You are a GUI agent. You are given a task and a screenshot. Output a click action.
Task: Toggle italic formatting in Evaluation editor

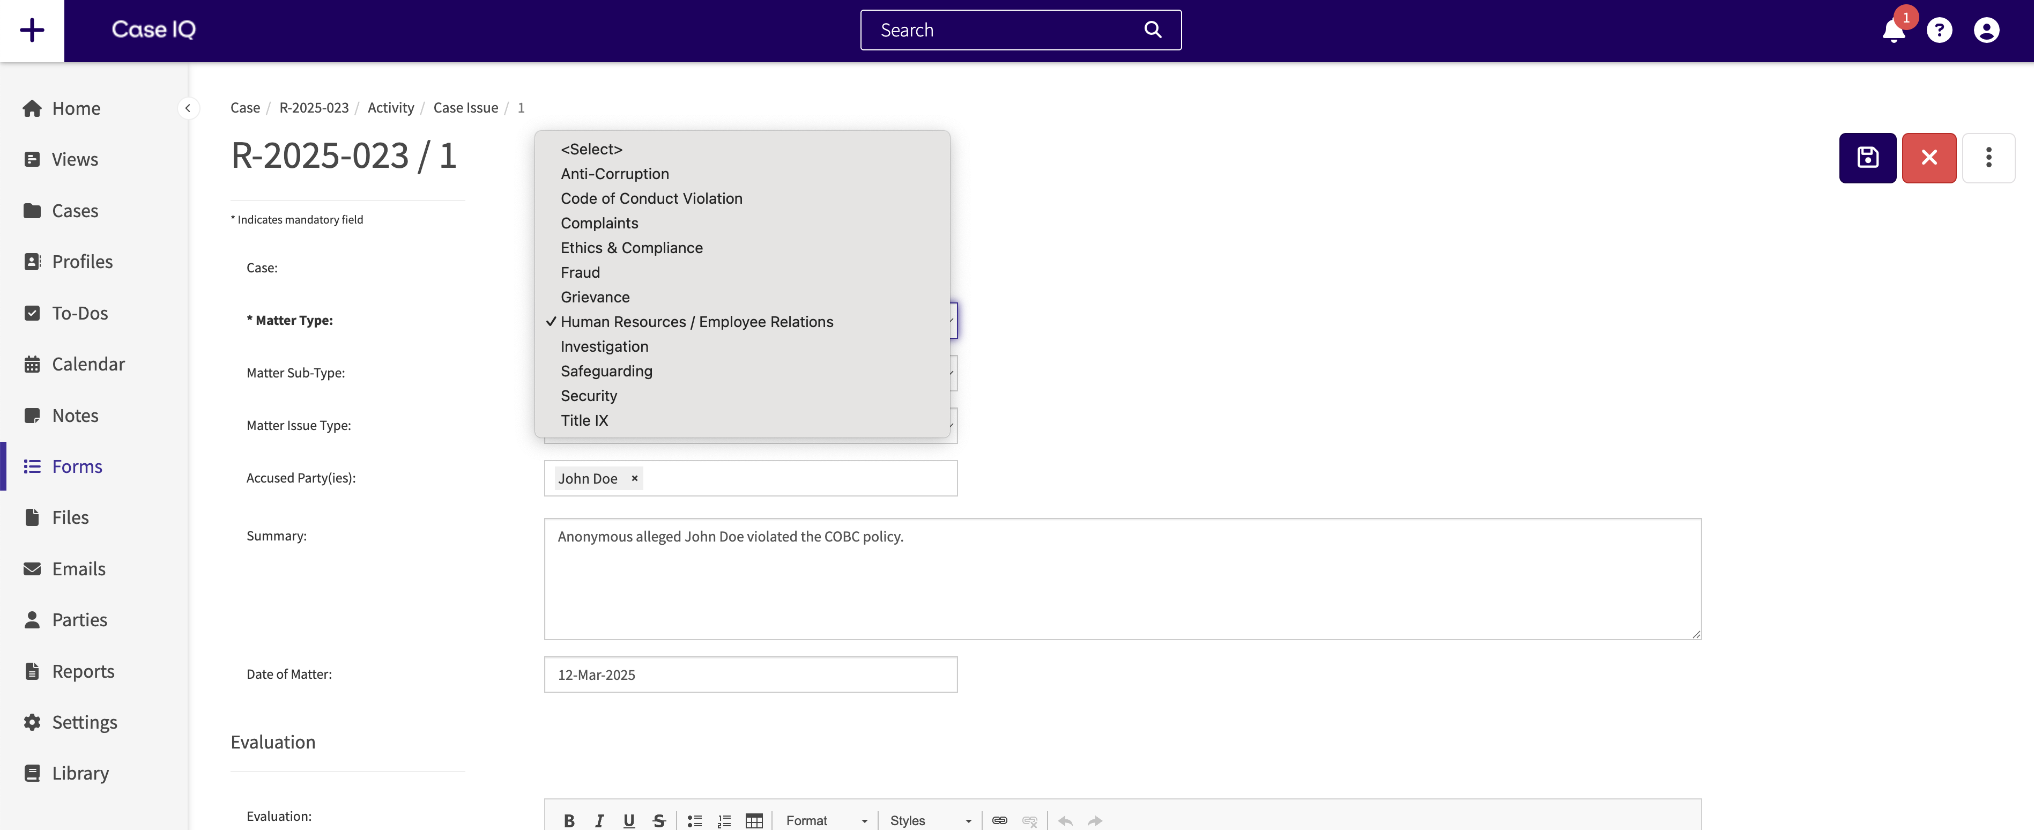[x=599, y=820]
